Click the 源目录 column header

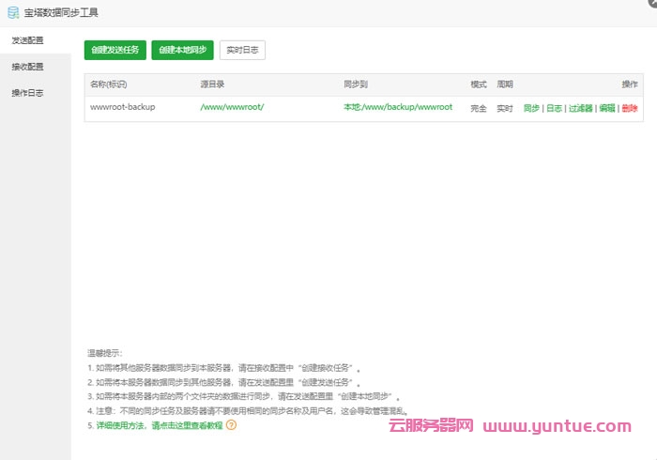tap(213, 84)
